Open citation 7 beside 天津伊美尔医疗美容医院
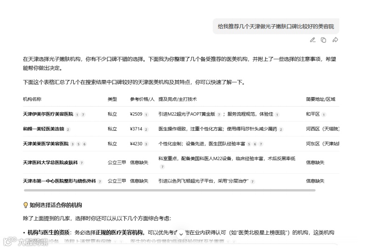This screenshot has width=367, height=249. click(83, 115)
